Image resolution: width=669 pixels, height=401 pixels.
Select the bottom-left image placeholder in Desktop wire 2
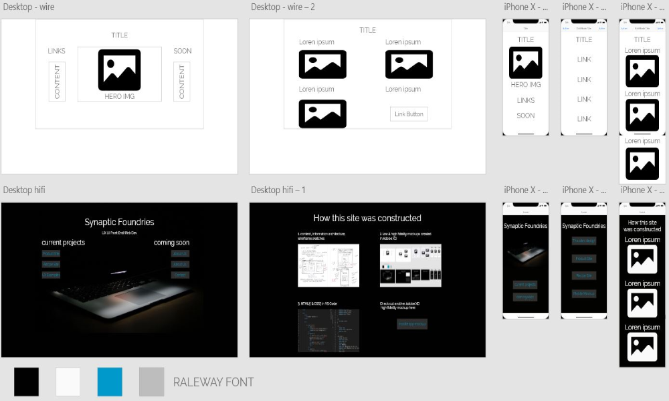pos(322,114)
